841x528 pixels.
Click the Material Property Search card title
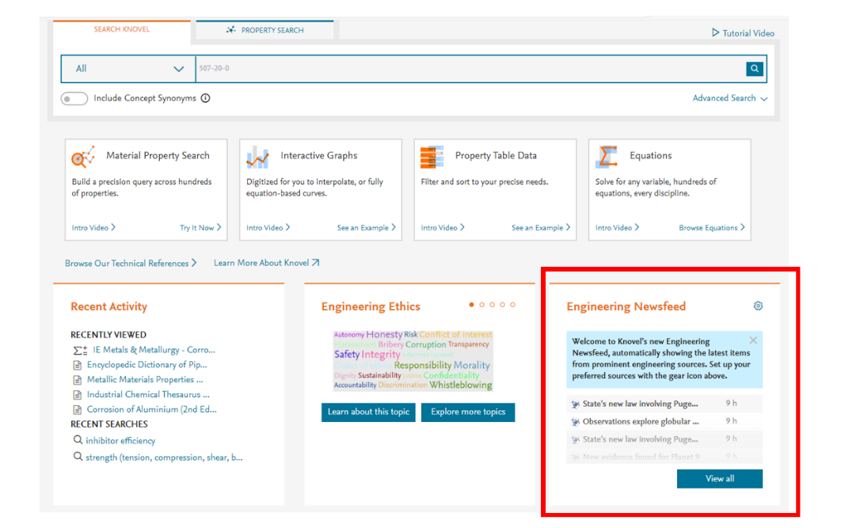click(158, 155)
